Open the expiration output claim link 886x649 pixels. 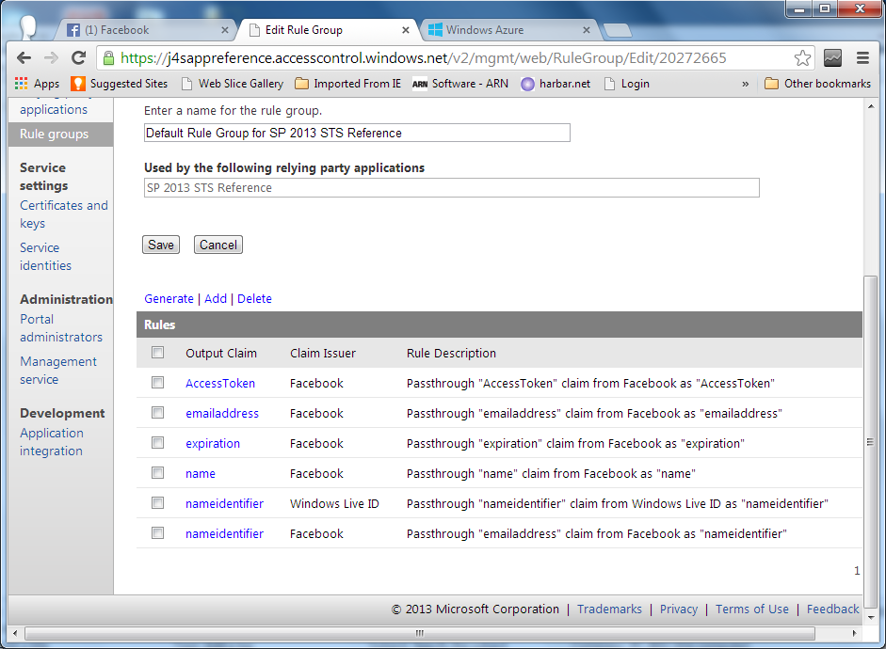pyautogui.click(x=213, y=444)
